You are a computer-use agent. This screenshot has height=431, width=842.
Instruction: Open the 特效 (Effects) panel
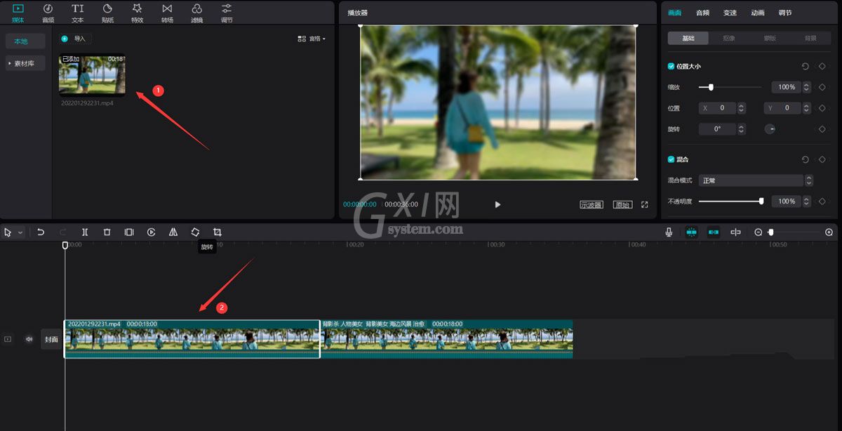click(137, 13)
